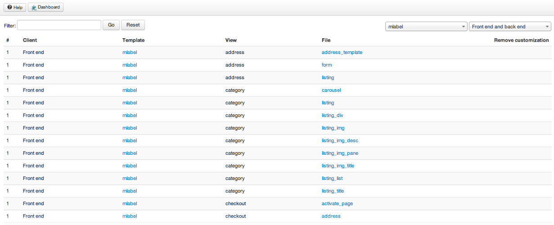Open the listing_img_pane file link
Screen dimensions: 554x225
click(x=340, y=153)
